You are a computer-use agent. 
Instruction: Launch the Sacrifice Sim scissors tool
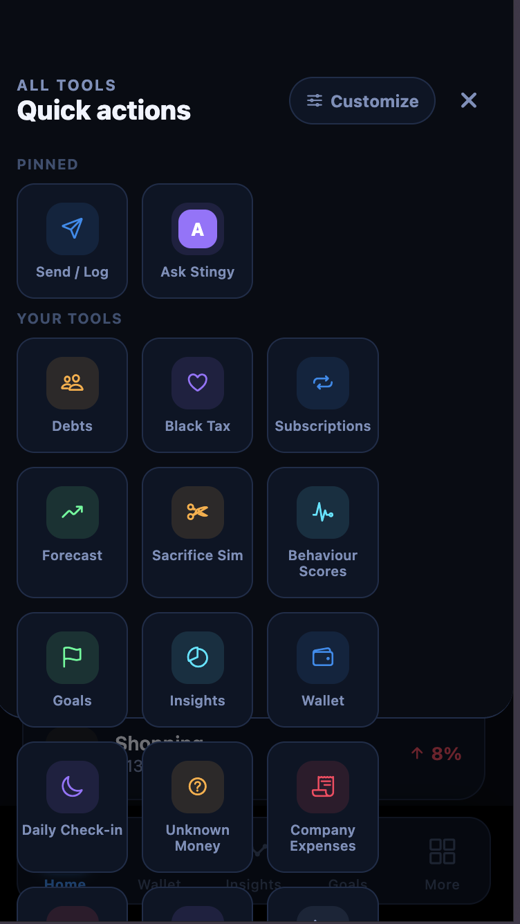197,532
